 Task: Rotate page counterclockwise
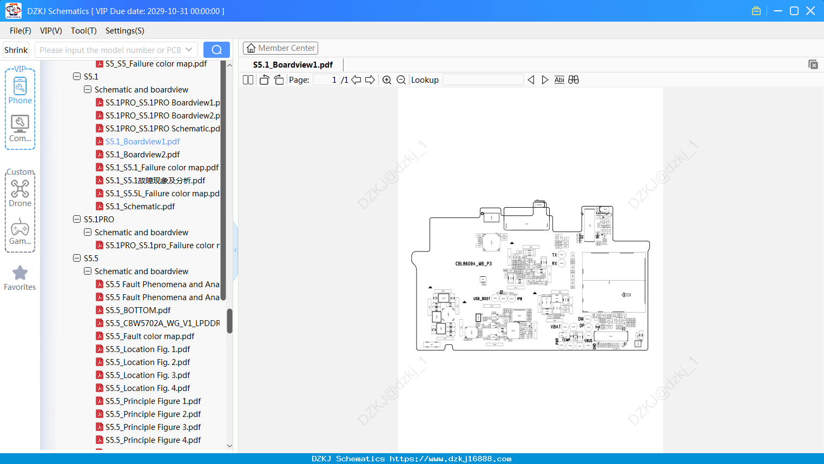[x=264, y=79]
